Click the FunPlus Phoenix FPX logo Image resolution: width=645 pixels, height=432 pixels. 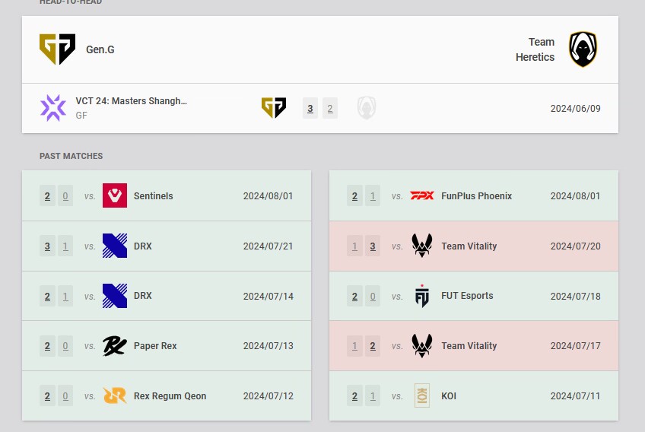click(x=422, y=195)
